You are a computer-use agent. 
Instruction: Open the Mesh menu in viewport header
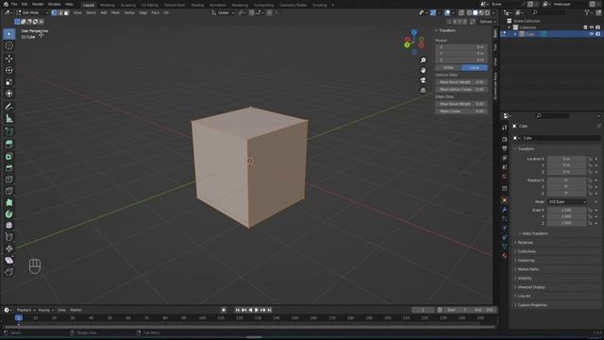[115, 12]
